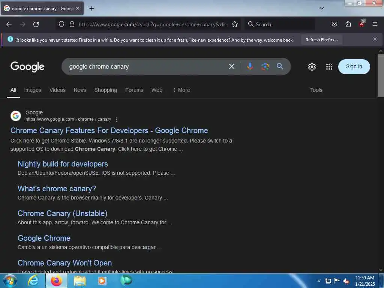Screen dimensions: 384x288
Task: Go back to the previous page
Action: point(9,24)
